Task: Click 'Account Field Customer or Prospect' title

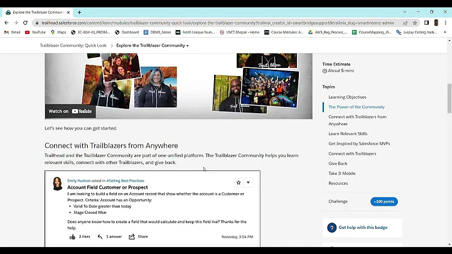Action: tap(107, 187)
